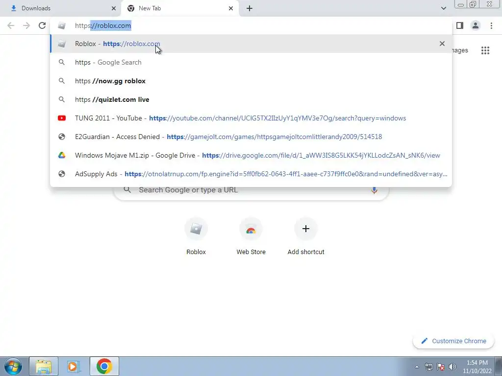Viewport: 502px width, 376px height.
Task: Select the Roblox https://roblox.com suggestion
Action: click(251, 44)
